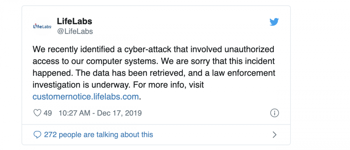Open the LifeLabs display name
350x150 pixels.
point(75,21)
